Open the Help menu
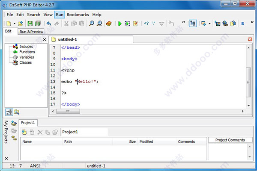The width and height of the screenshot is (257, 171). [97, 15]
